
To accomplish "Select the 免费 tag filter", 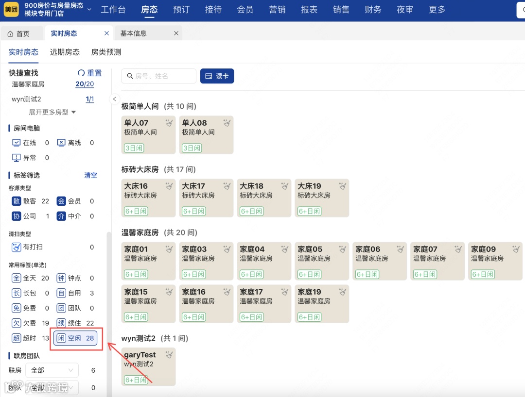I will tap(31, 308).
